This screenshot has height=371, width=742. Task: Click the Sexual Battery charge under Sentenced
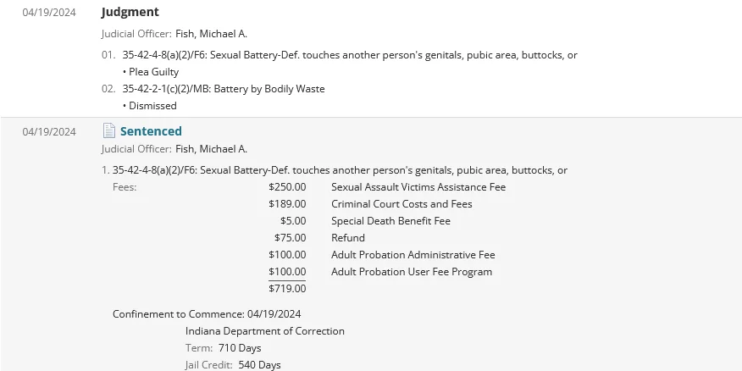coord(340,170)
